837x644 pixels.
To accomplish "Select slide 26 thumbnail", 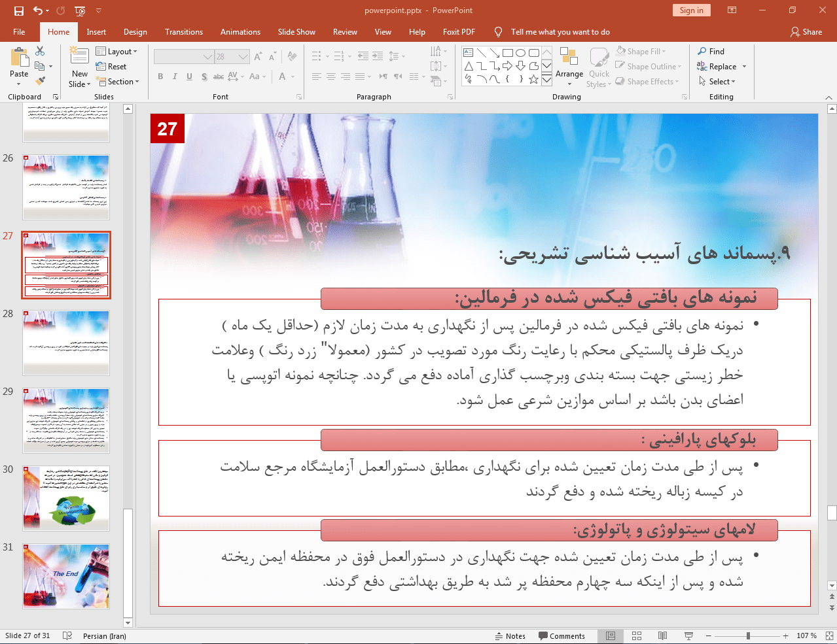I will coord(66,187).
